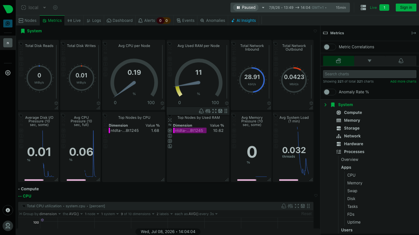Open room settings gear beside local
The image size is (419, 235).
pos(55,8)
